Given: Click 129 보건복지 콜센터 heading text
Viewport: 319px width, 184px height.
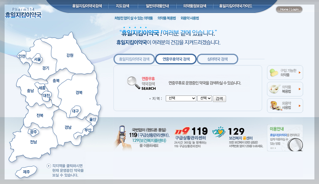Looking at the screenshot, I should (241, 138).
